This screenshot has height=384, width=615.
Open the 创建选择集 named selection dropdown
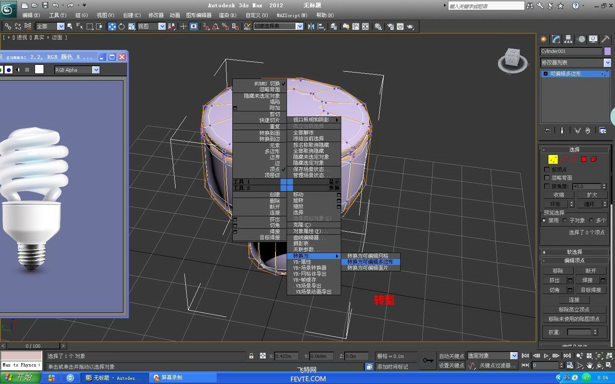[300, 26]
